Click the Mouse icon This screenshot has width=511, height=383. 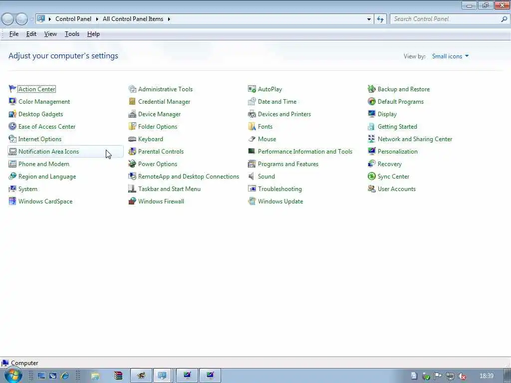pos(252,139)
